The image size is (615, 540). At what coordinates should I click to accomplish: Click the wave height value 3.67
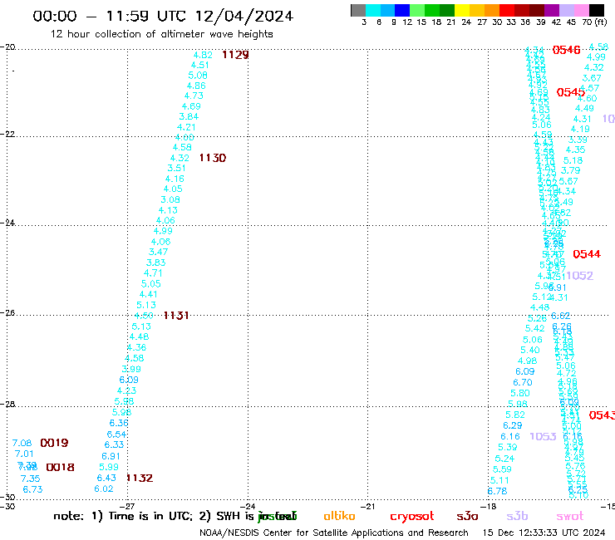(x=592, y=78)
